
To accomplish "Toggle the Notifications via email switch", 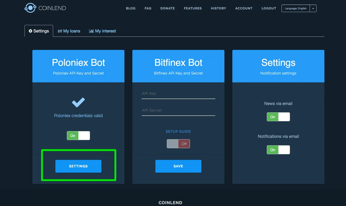I will coord(278,150).
